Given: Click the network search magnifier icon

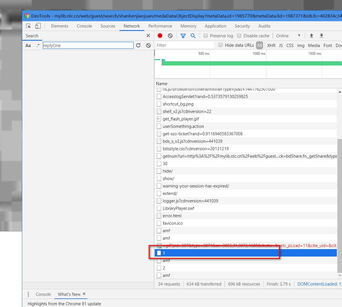Looking at the screenshot, I should (193, 36).
